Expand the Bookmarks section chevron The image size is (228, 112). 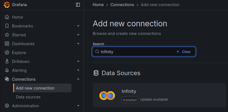pos(78,26)
